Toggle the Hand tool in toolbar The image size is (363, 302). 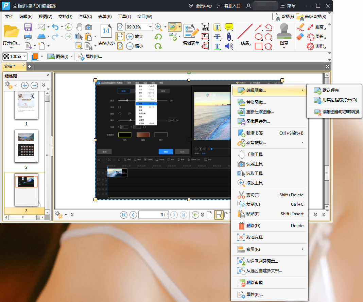79,27
